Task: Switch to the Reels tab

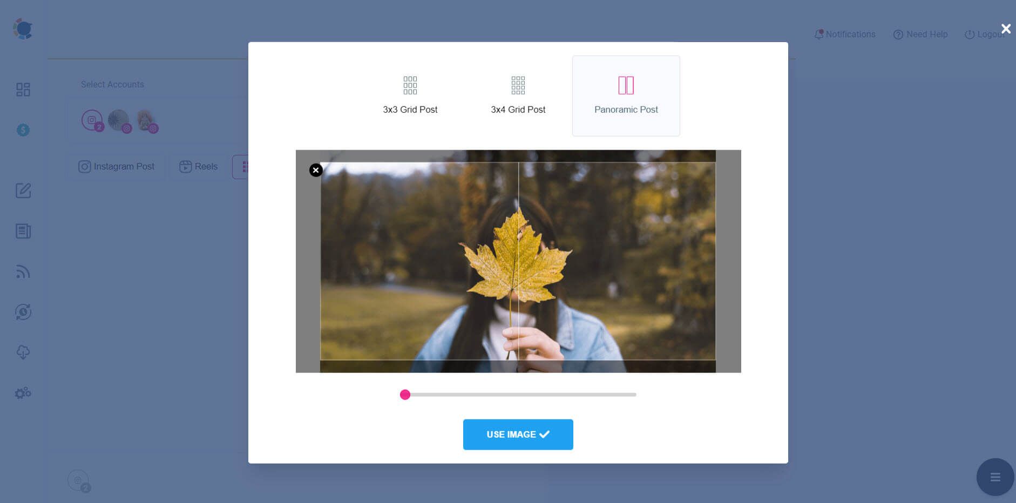Action: [198, 166]
